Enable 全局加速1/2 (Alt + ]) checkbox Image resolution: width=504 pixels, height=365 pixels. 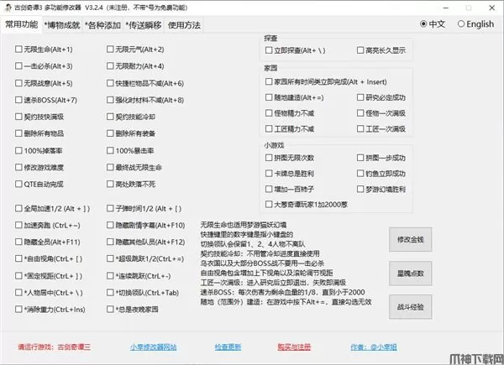[x=18, y=208]
